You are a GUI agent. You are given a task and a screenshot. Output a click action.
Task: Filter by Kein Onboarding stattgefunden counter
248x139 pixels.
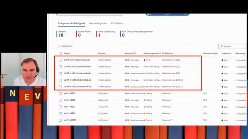coord(137,34)
